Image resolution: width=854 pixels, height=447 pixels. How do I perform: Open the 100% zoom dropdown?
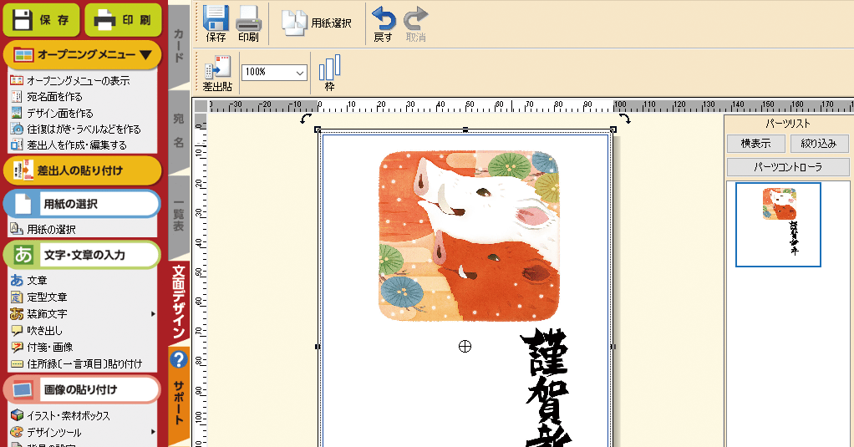point(274,73)
